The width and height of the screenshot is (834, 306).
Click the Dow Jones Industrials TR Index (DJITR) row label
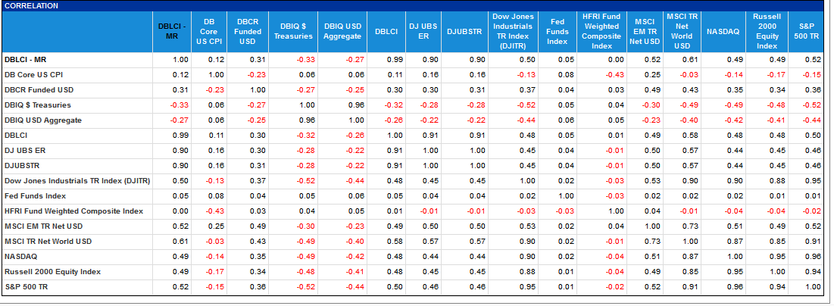(77, 181)
